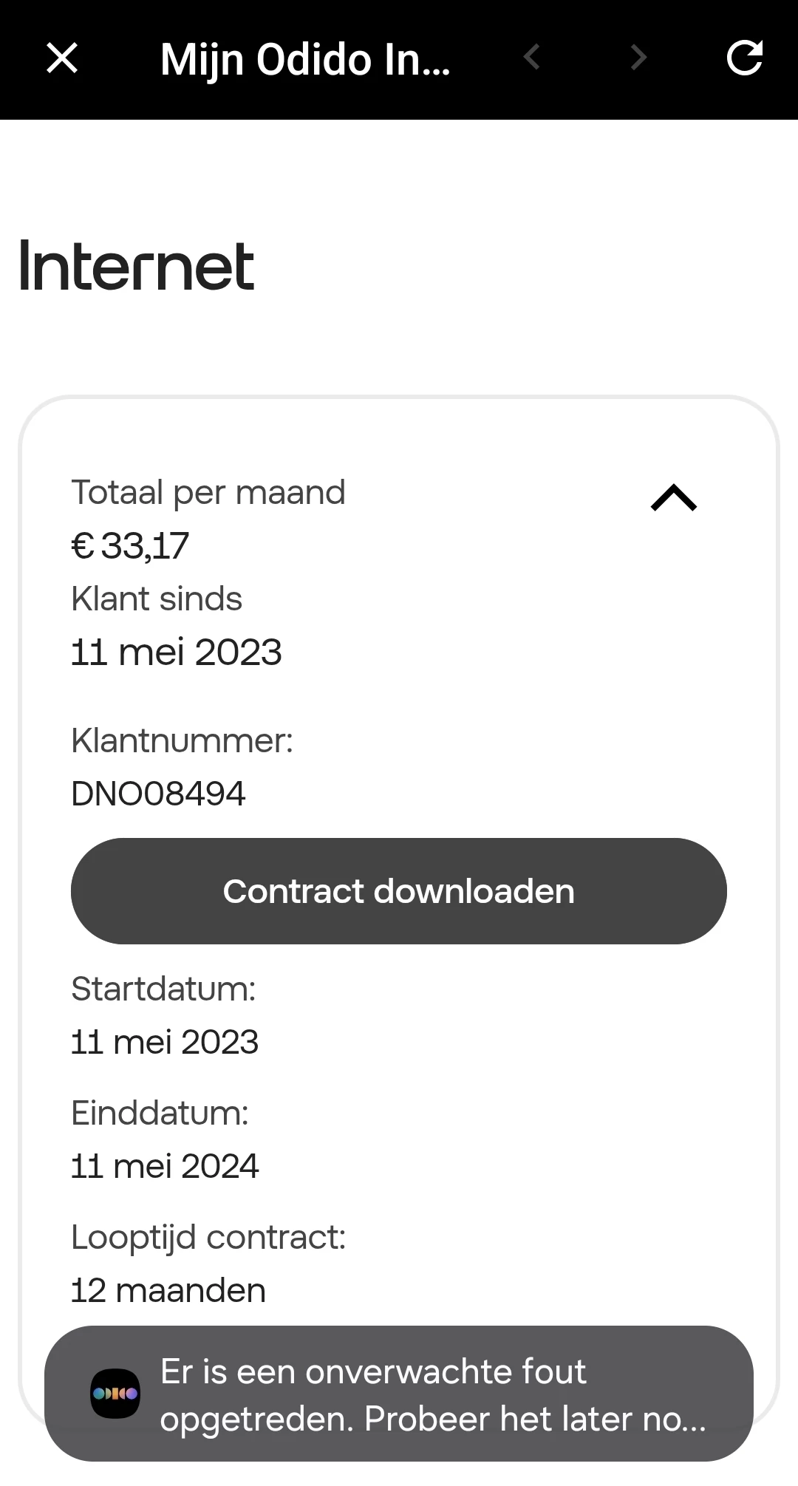Viewport: 798px width, 1486px height.
Task: Tap the browser forward arrow
Action: (x=638, y=58)
